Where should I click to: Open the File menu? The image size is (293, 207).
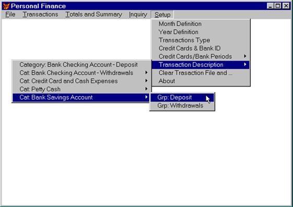tap(10, 15)
